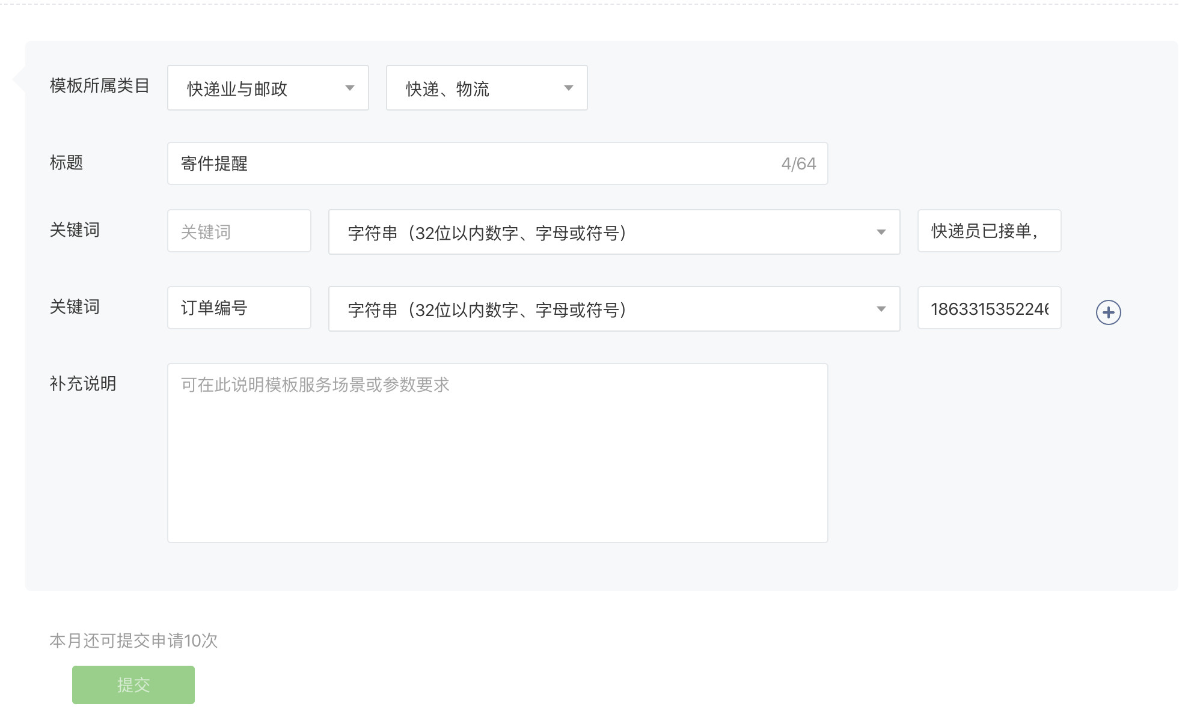Screen dimensions: 1194x721
Task: Click the example value field 186331535224
Action: pos(988,308)
